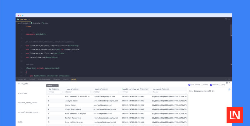The image size is (250, 126).
Task: Click the split editor icon
Action: pos(226,19)
